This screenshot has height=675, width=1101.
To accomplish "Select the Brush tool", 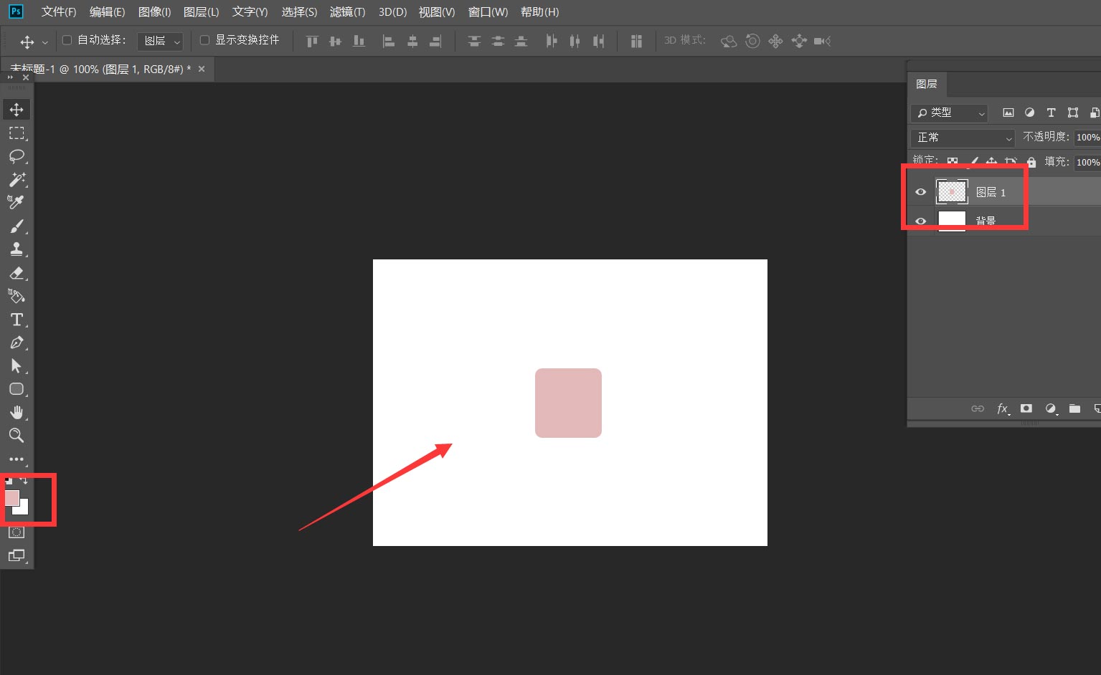I will [16, 226].
